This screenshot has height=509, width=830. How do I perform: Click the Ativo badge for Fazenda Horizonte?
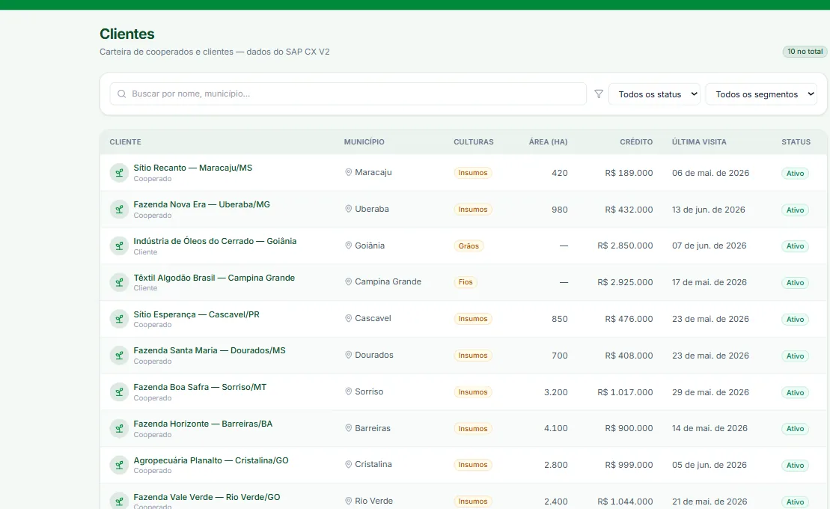click(795, 428)
